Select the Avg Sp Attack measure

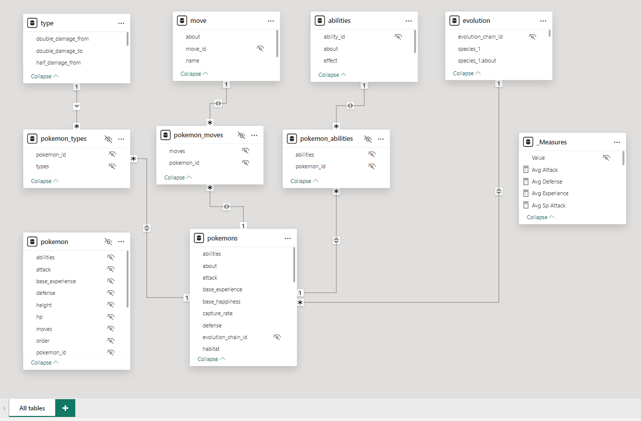click(x=548, y=205)
